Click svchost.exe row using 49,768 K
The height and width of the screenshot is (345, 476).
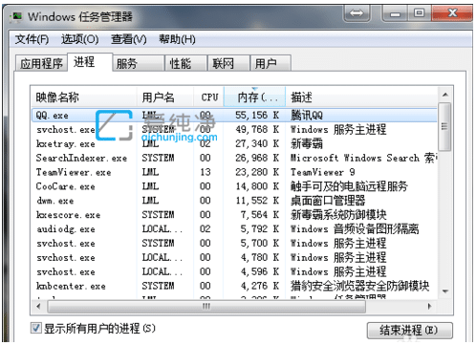point(234,129)
